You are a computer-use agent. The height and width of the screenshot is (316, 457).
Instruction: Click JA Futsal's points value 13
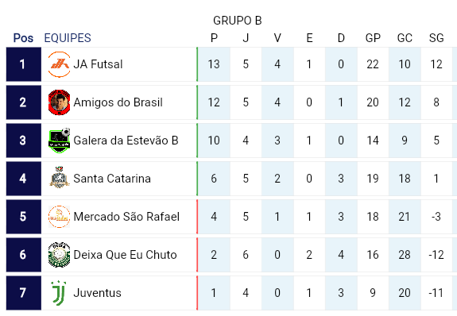[214, 64]
